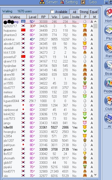
Task: Click the vertical scrollbar thumb
Action: [x=95, y=26]
